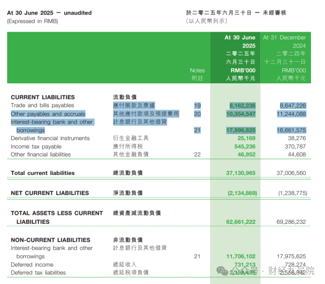Click the (Expressed in RMB) subtitle
The height and width of the screenshot is (284, 325).
coord(32,21)
